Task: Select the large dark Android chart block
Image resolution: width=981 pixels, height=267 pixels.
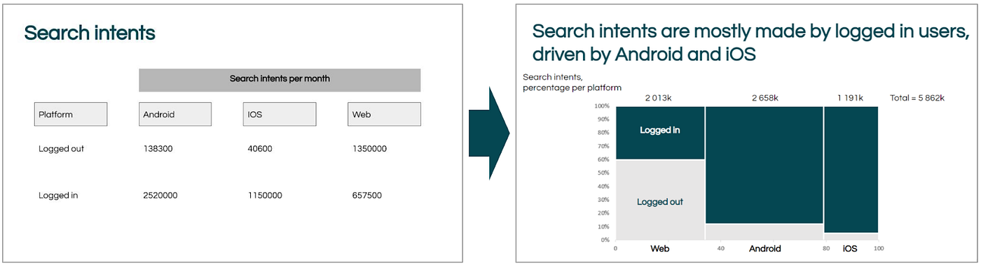Action: tap(764, 165)
